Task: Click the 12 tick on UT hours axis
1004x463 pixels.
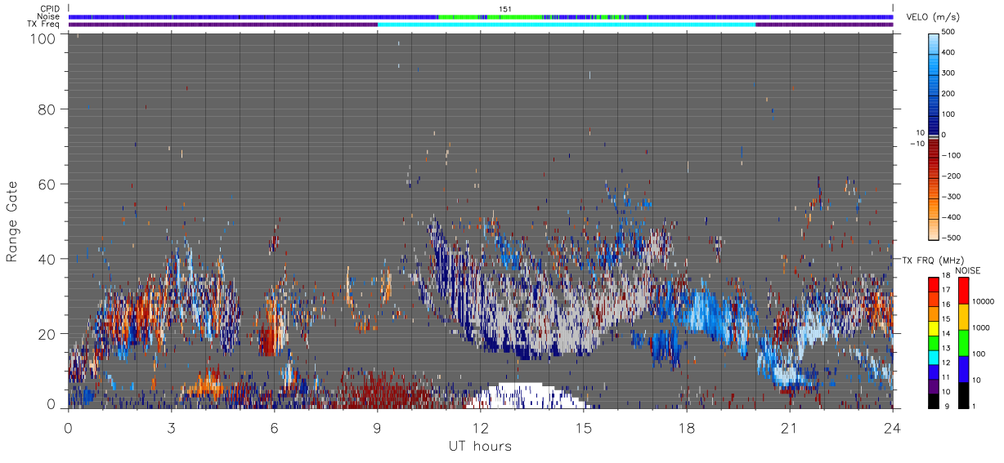Action: 480,427
